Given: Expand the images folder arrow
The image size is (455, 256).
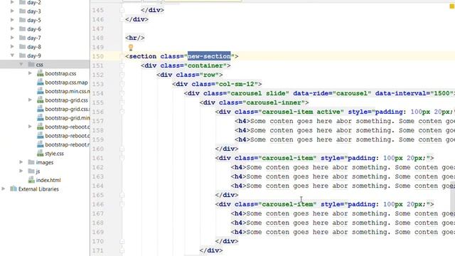Looking at the screenshot, I should pyautogui.click(x=21, y=162).
